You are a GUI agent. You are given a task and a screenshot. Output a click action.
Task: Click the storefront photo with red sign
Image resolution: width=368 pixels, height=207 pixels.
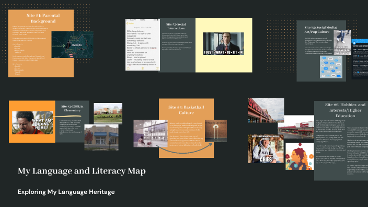click(266, 110)
